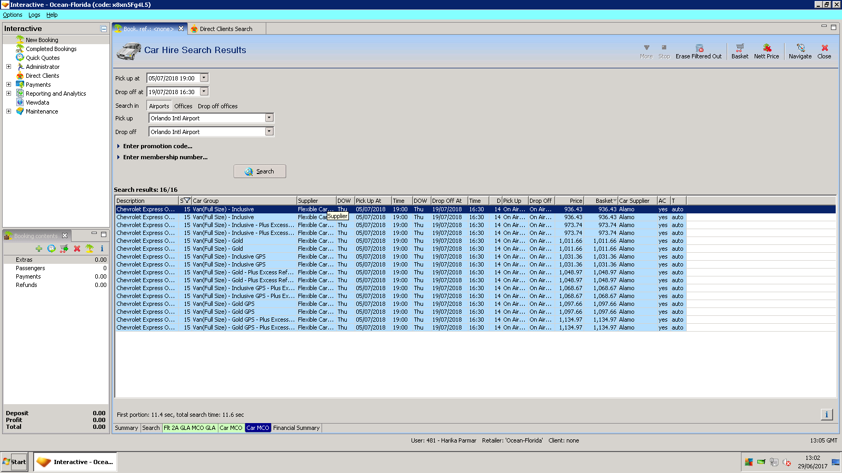Click the Search button
This screenshot has width=842, height=473.
pos(260,171)
